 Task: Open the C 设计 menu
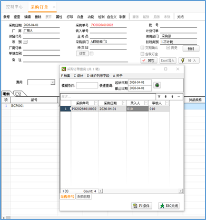click(x=79, y=76)
